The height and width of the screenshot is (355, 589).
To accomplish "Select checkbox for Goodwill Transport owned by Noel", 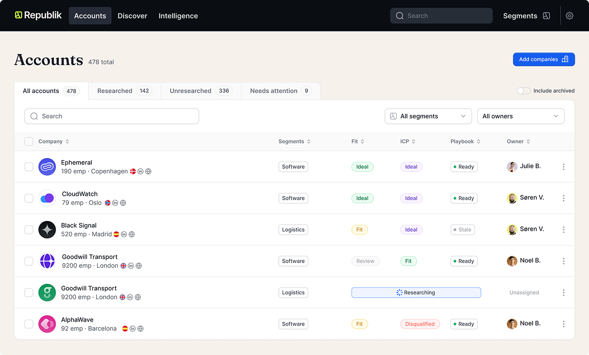I will [29, 261].
